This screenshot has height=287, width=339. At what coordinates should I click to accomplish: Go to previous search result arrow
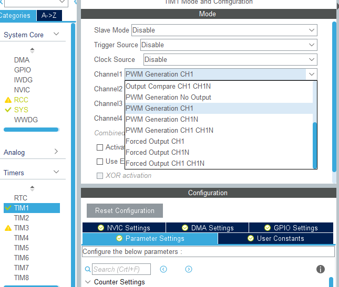point(163,269)
